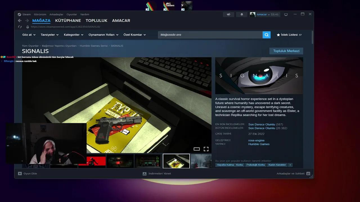Toggle theater mode on screenshot viewer
The image size is (360, 202).
pyautogui.click(x=197, y=149)
